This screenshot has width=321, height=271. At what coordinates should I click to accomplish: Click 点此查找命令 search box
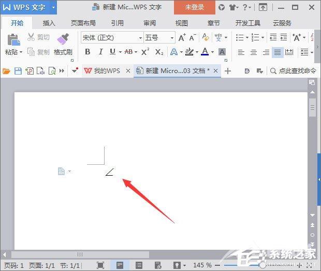[x=294, y=71]
